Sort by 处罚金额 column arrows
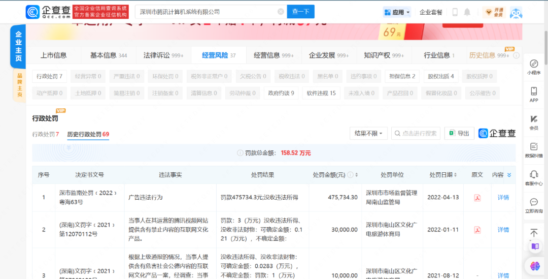 pyautogui.click(x=357, y=175)
